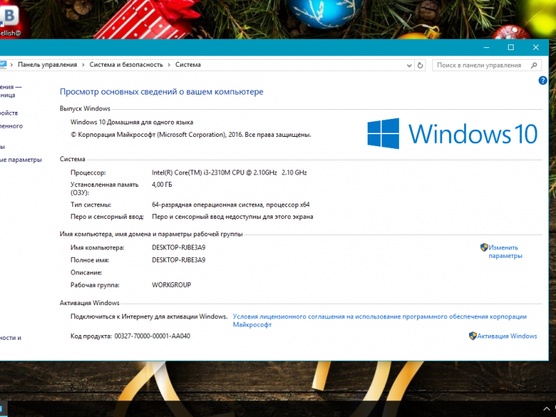Click the Описание: label

(86, 272)
